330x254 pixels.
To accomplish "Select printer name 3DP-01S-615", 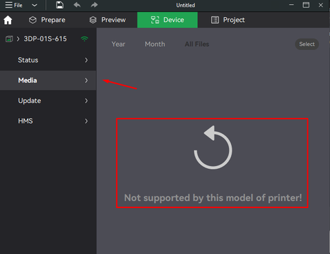I will [x=45, y=39].
